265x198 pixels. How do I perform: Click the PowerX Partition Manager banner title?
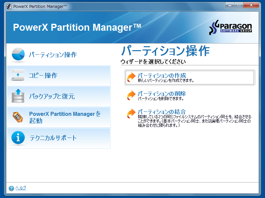77,27
